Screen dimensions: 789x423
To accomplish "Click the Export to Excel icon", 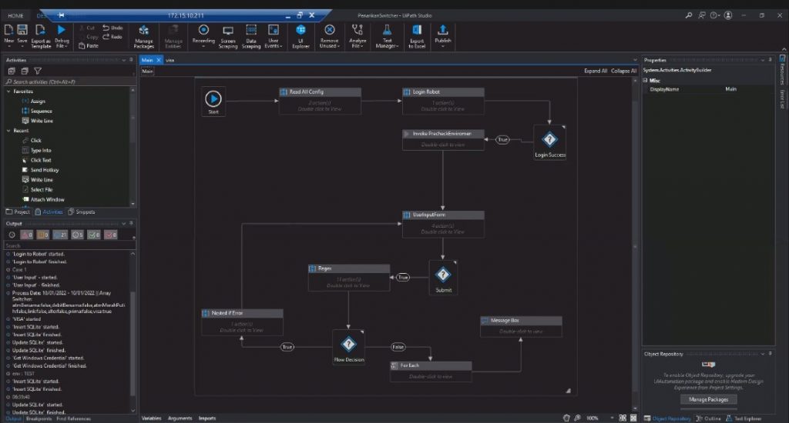I will pos(417,30).
